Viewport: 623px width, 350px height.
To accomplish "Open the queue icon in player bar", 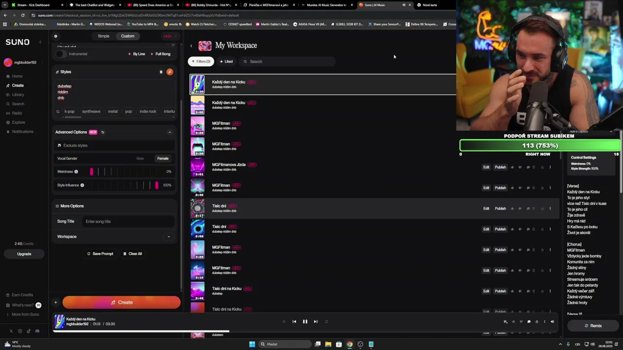I will tap(505, 321).
